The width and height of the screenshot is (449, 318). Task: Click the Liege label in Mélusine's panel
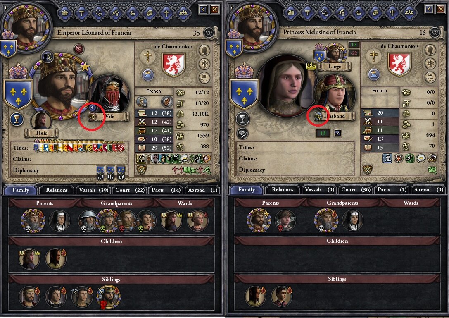tap(335, 67)
